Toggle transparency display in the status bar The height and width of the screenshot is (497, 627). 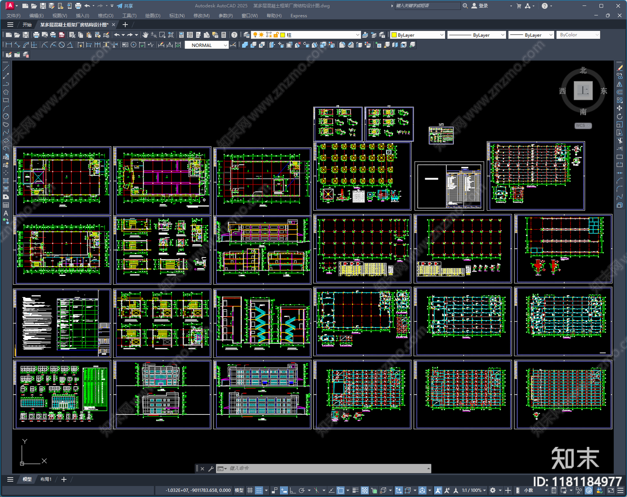(364, 490)
